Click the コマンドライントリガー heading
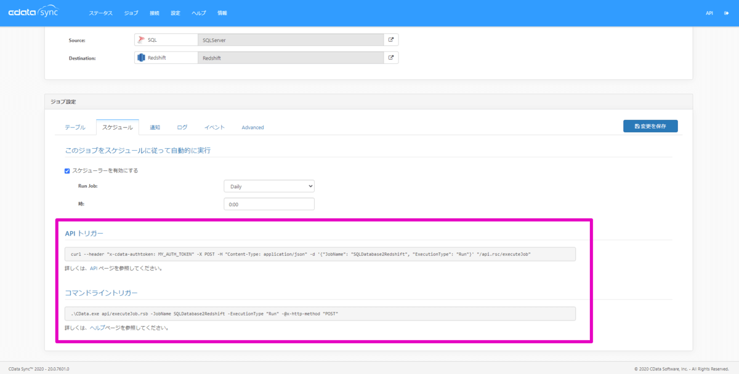This screenshot has width=739, height=374. pos(102,293)
